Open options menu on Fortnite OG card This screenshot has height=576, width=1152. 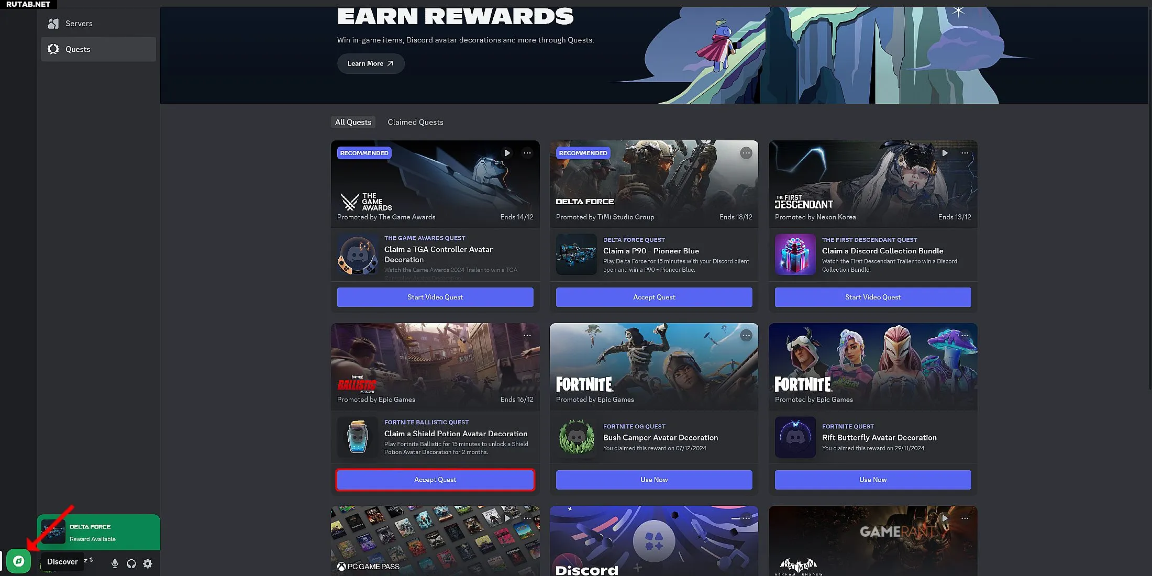pos(746,336)
